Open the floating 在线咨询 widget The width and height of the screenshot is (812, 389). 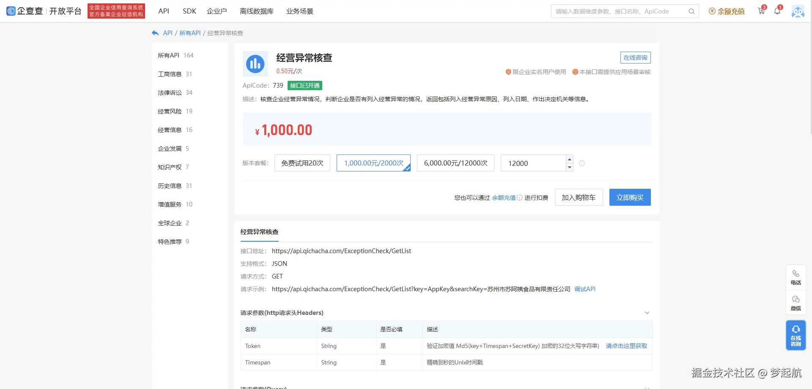796,335
